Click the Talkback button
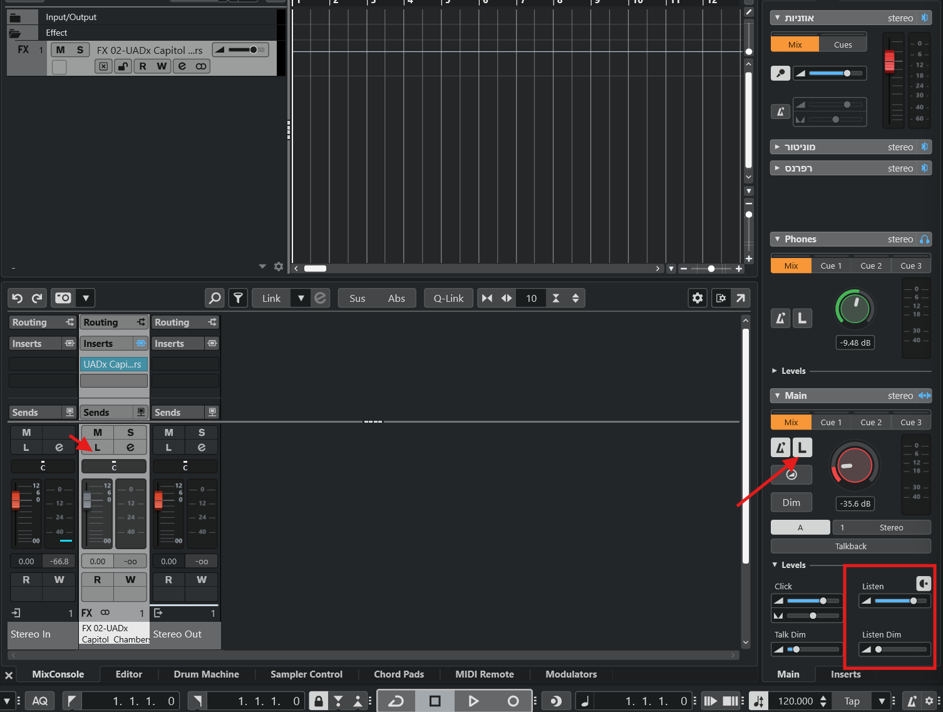This screenshot has width=943, height=712. [x=851, y=546]
